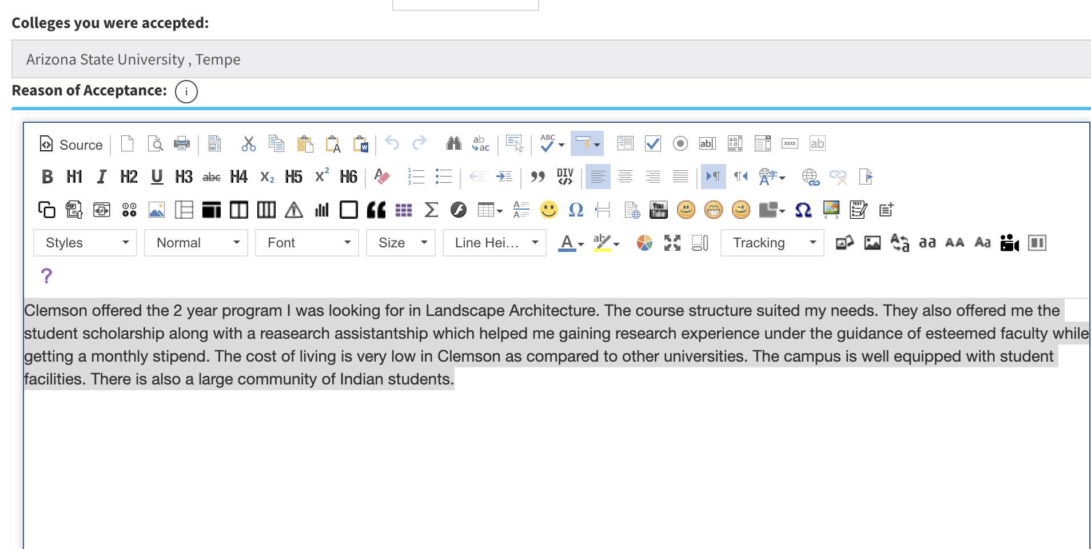Viewport: 1091px width, 549px height.
Task: Apply Heading 1 format
Action: (x=74, y=177)
